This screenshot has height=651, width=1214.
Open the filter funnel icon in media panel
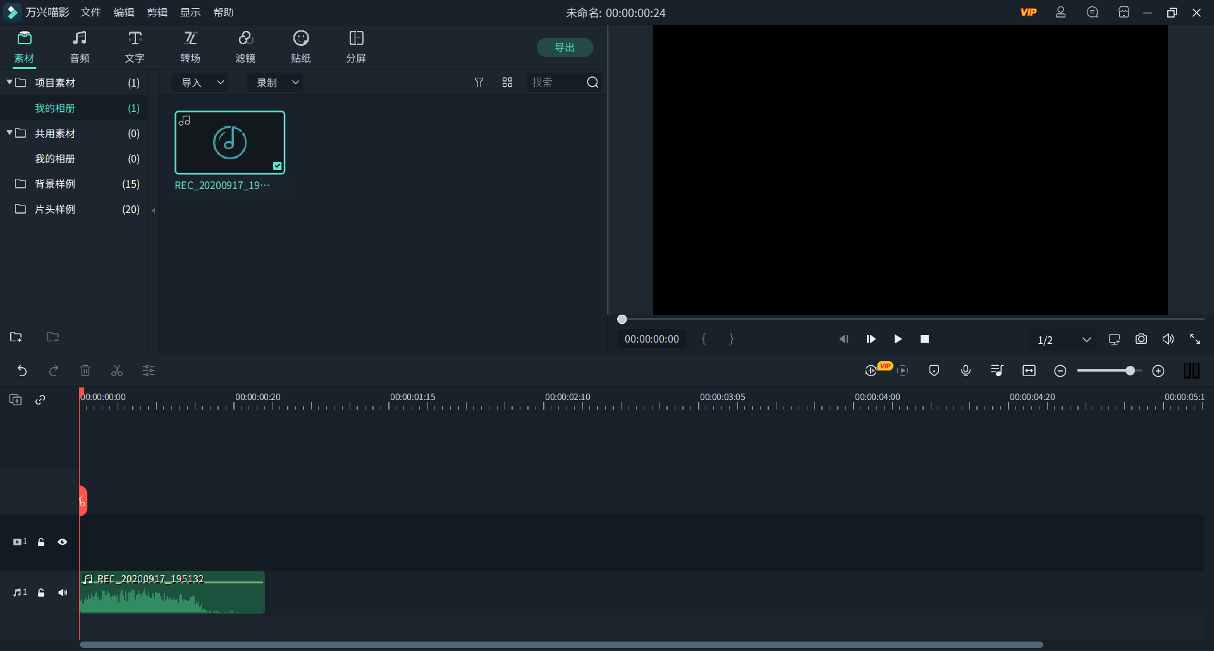[x=479, y=83]
